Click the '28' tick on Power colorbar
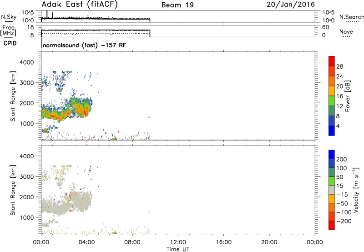 339,66
